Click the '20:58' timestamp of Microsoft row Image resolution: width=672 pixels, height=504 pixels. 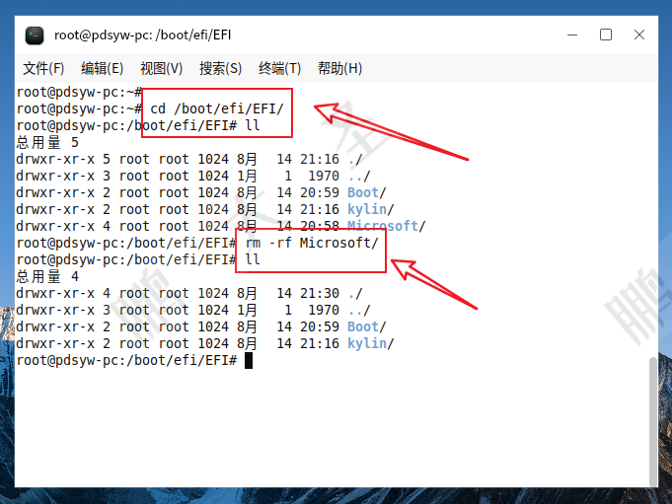point(320,226)
